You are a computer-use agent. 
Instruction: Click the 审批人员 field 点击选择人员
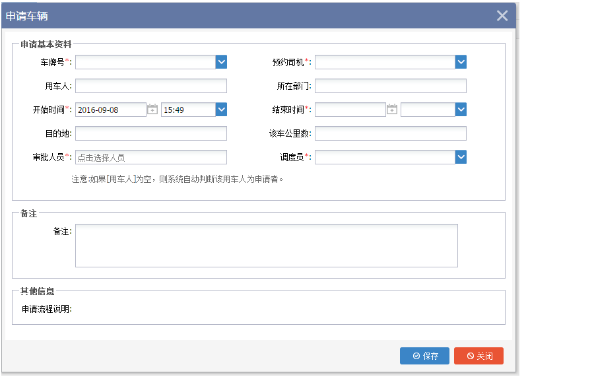pyautogui.click(x=151, y=157)
